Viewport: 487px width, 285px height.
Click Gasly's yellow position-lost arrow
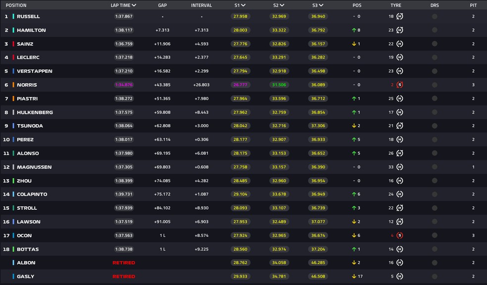pos(354,277)
